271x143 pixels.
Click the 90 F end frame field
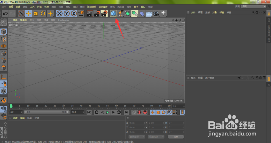point(78,112)
